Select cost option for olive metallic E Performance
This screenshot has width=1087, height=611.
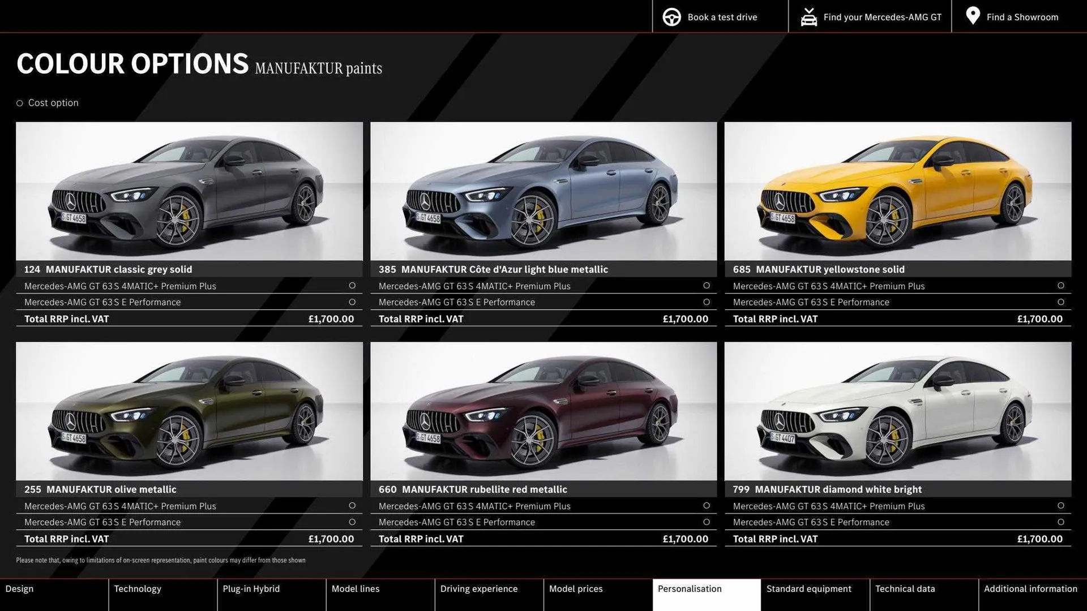[352, 522]
